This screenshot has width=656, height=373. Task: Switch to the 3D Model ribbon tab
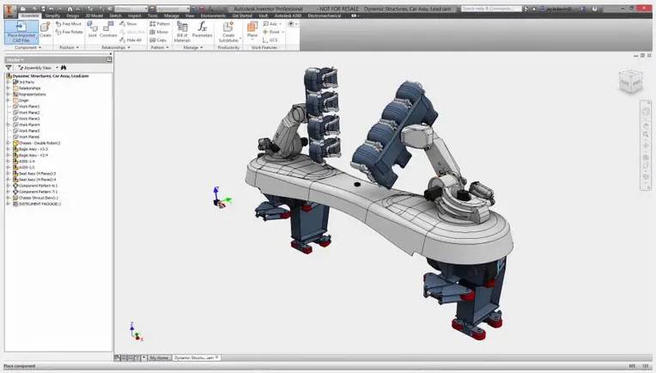pyautogui.click(x=94, y=15)
